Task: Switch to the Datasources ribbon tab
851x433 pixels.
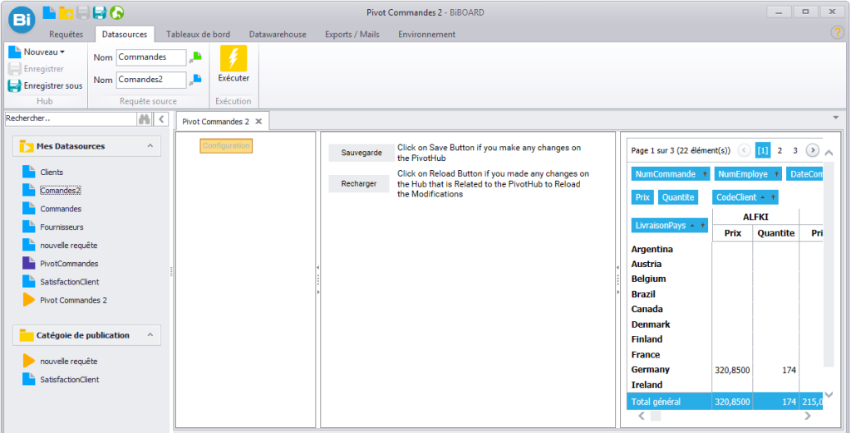Action: (125, 34)
